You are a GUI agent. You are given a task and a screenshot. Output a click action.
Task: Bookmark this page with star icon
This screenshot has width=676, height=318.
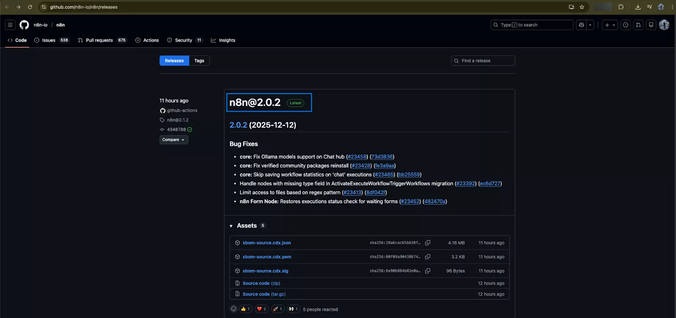582,7
